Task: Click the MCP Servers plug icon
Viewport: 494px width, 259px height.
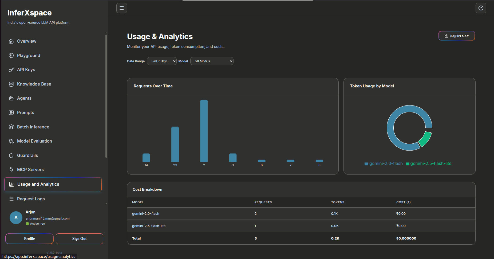Action: click(11, 170)
